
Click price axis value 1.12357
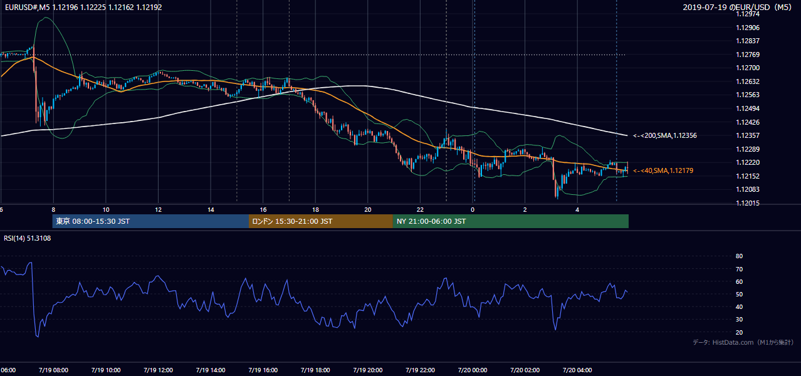[747, 135]
